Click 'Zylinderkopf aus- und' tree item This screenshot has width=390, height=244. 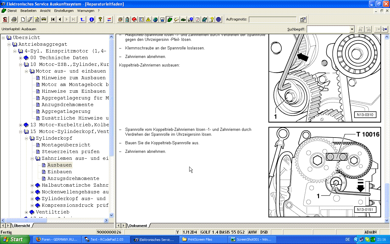point(73,199)
